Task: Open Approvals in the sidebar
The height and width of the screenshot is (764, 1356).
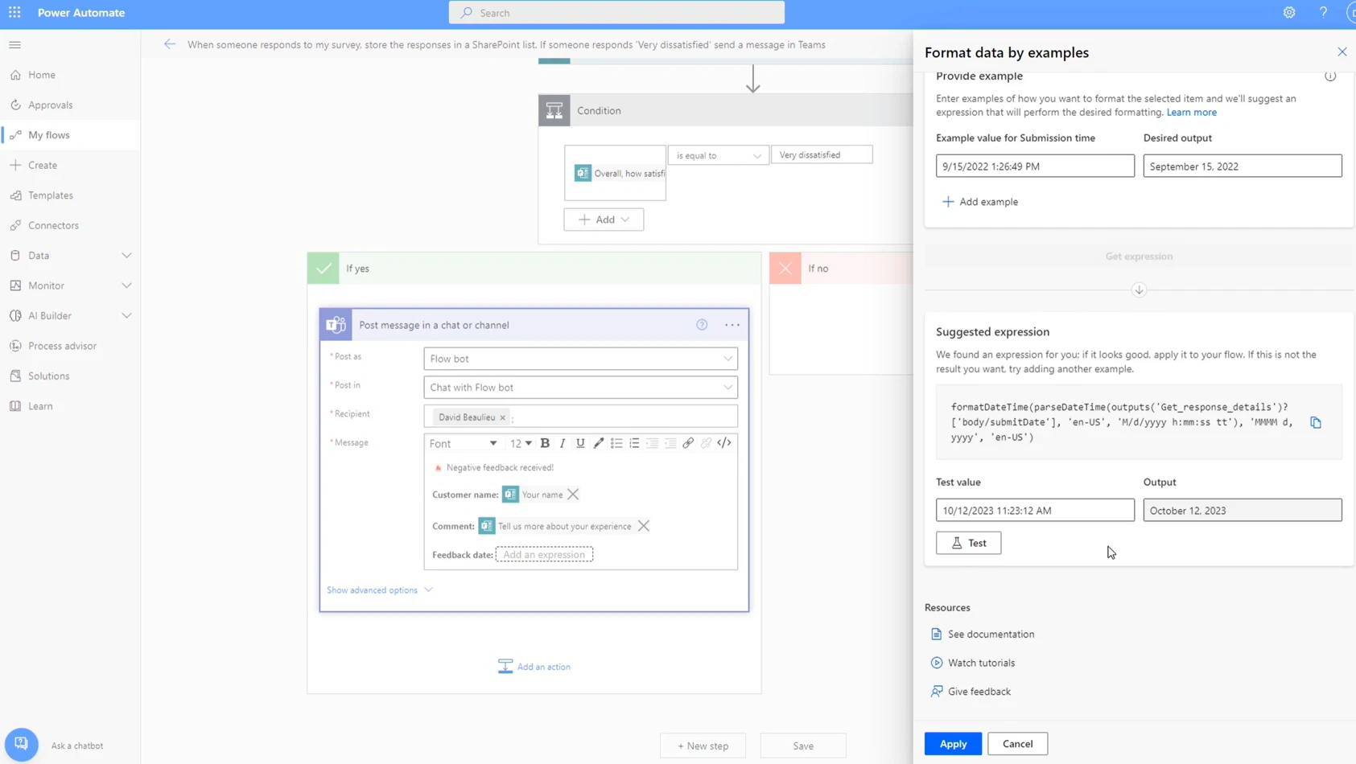Action: click(x=70, y=105)
